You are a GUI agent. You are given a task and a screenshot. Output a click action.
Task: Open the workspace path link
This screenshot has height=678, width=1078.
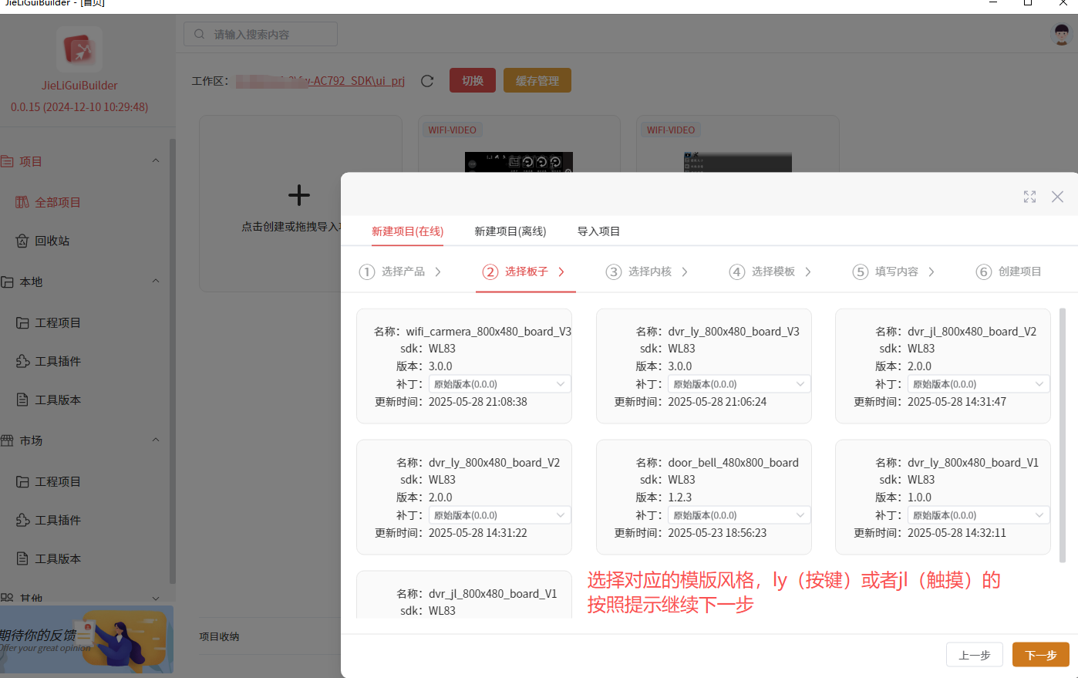[320, 81]
